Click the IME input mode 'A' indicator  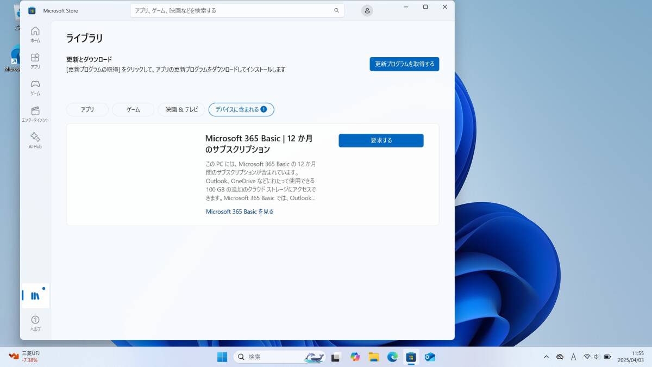pyautogui.click(x=573, y=357)
